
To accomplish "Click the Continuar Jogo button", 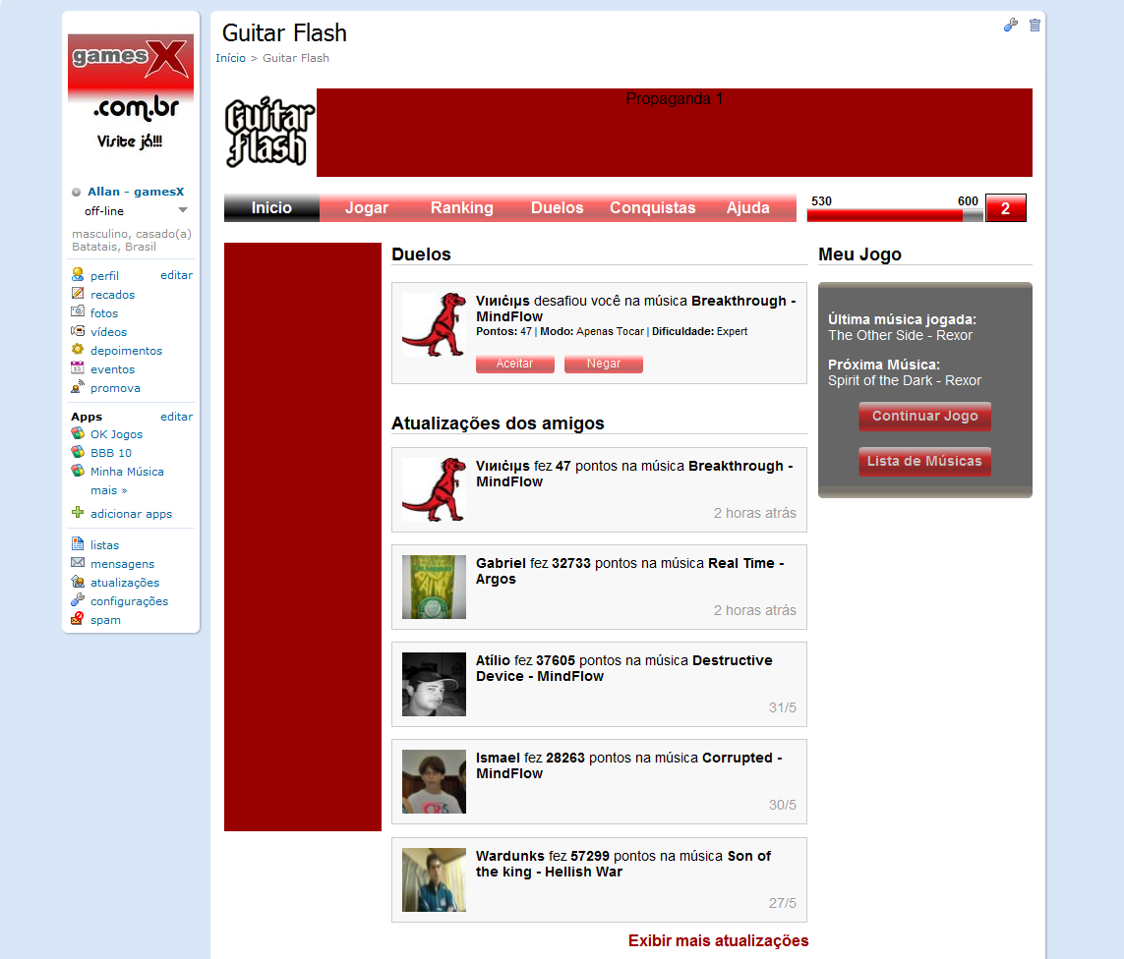I will tap(924, 416).
